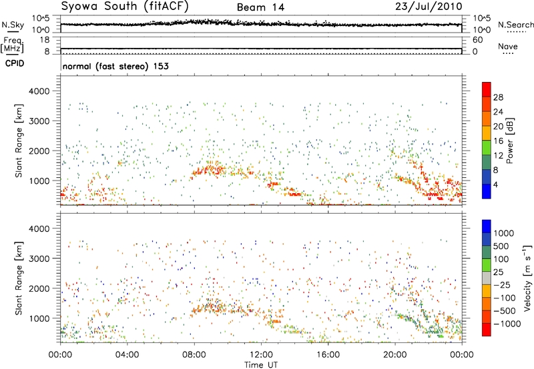
Task: Click the '1000' tick on velocity colorbar
Action: click(504, 233)
